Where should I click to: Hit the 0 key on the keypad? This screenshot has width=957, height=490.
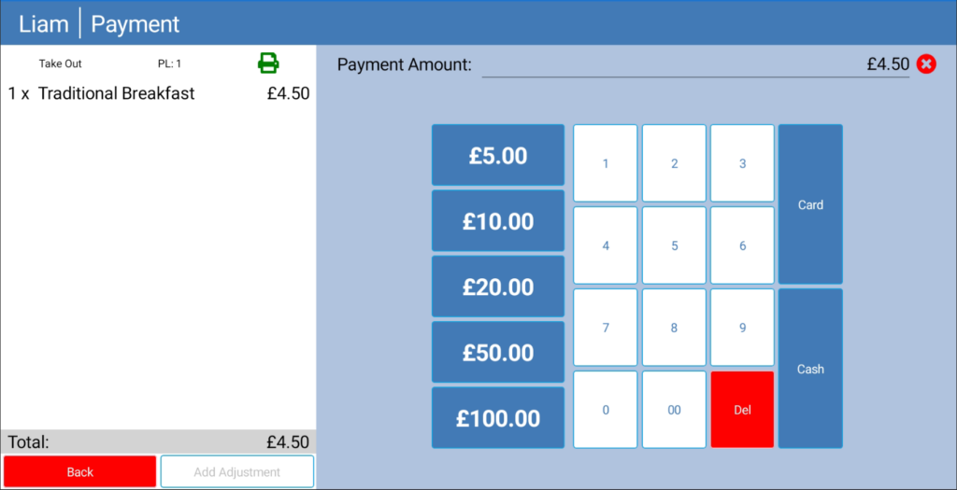(606, 410)
